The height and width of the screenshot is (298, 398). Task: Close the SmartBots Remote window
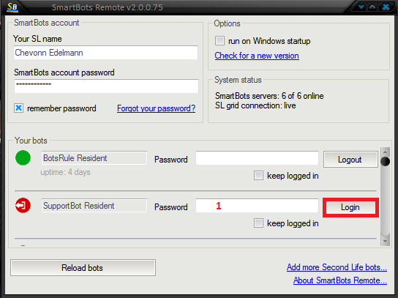pyautogui.click(x=386, y=7)
